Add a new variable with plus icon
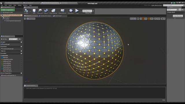This screenshot has height=104, width=185. [21, 53]
